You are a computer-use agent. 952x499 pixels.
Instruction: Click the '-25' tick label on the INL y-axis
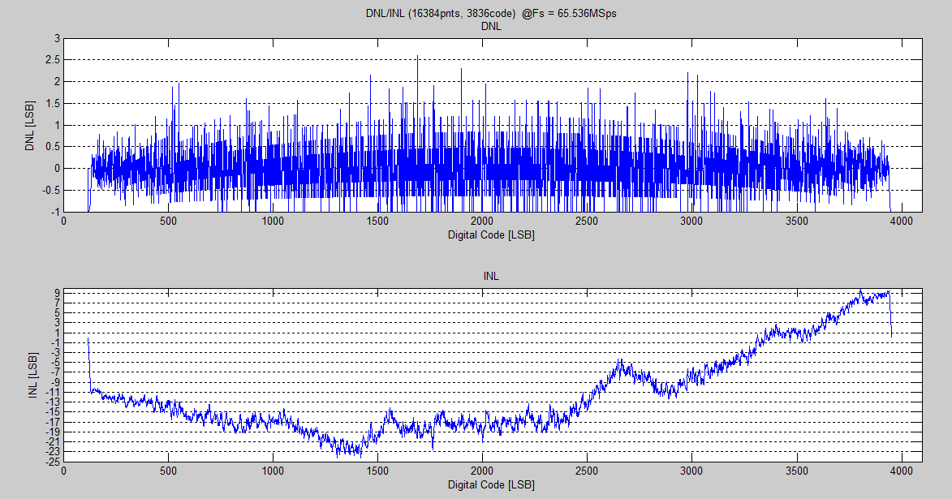[x=53, y=462]
